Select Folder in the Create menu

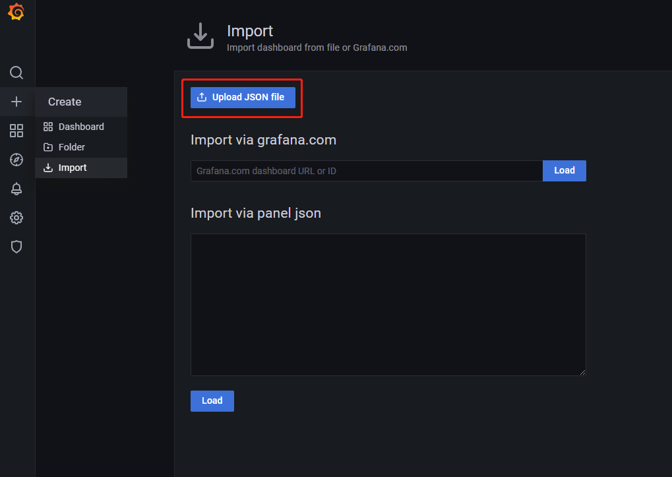(x=71, y=147)
